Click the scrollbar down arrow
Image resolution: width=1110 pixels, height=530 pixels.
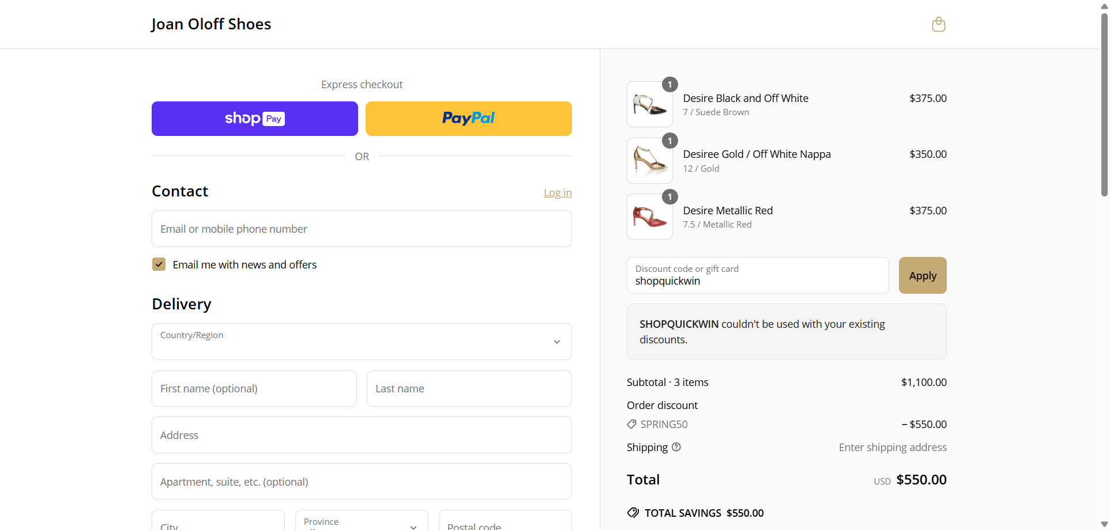pos(1104,524)
